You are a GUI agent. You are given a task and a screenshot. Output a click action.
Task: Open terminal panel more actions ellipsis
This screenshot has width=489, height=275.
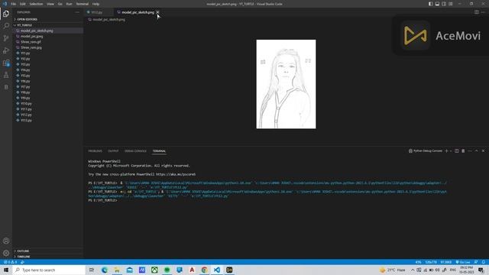(470, 151)
